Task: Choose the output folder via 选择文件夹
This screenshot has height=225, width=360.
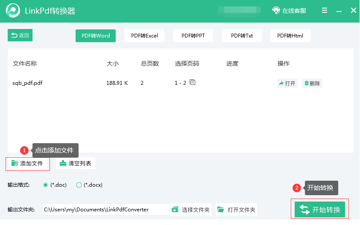Action: tap(191, 209)
